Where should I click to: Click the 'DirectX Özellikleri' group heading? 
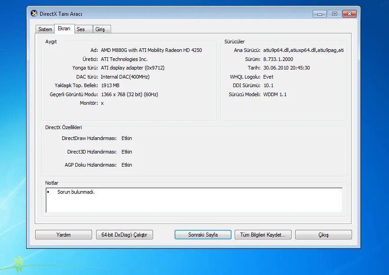point(64,127)
